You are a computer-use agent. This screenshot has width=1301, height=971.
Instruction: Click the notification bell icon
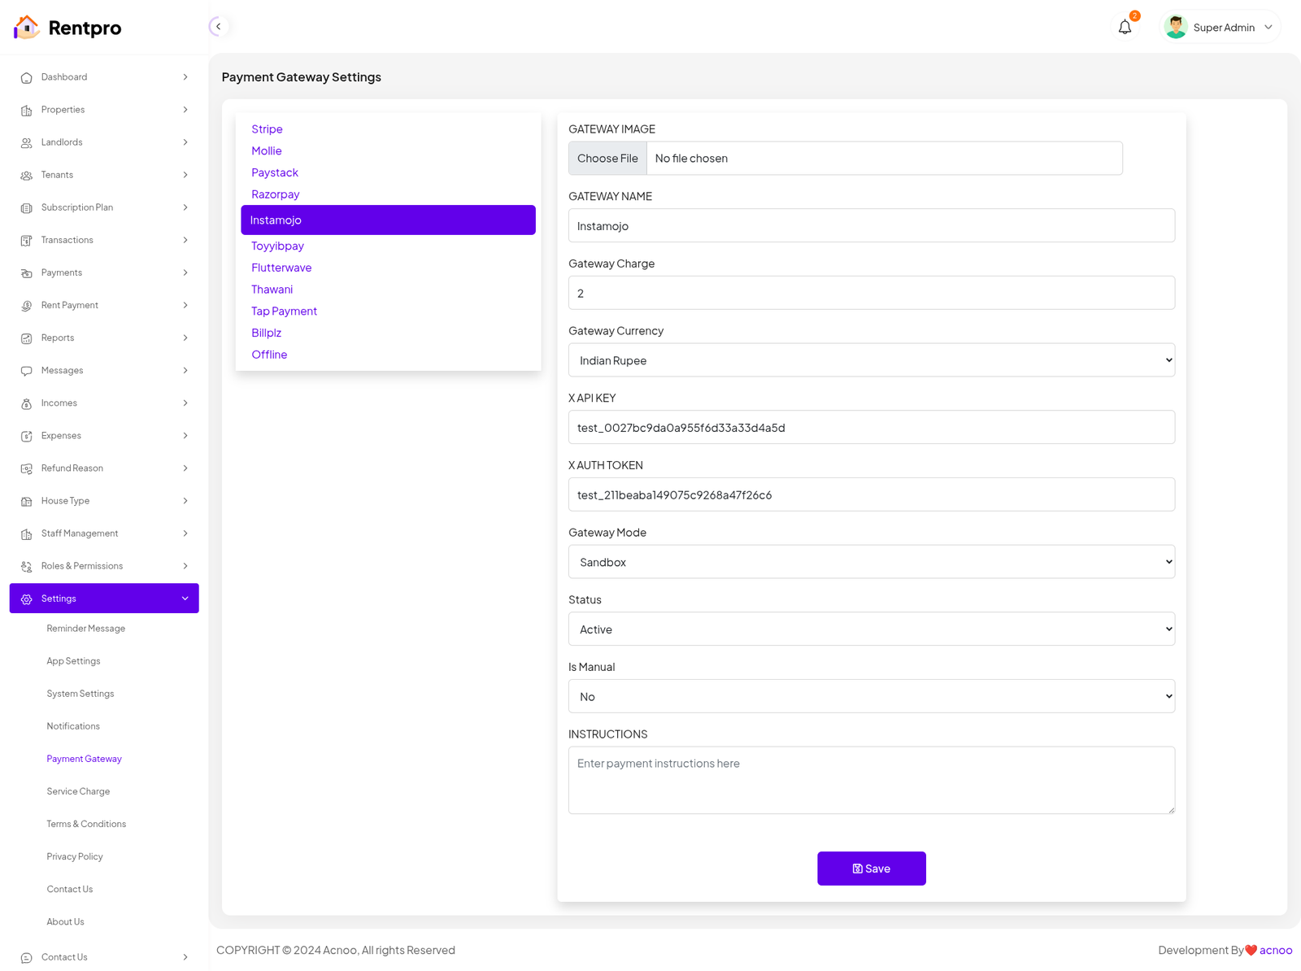pyautogui.click(x=1125, y=28)
